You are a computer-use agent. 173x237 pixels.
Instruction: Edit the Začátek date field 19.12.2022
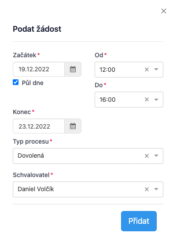(39, 69)
